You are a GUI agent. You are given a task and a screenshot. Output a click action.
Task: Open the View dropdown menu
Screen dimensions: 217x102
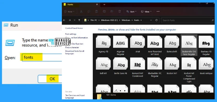[146, 12]
